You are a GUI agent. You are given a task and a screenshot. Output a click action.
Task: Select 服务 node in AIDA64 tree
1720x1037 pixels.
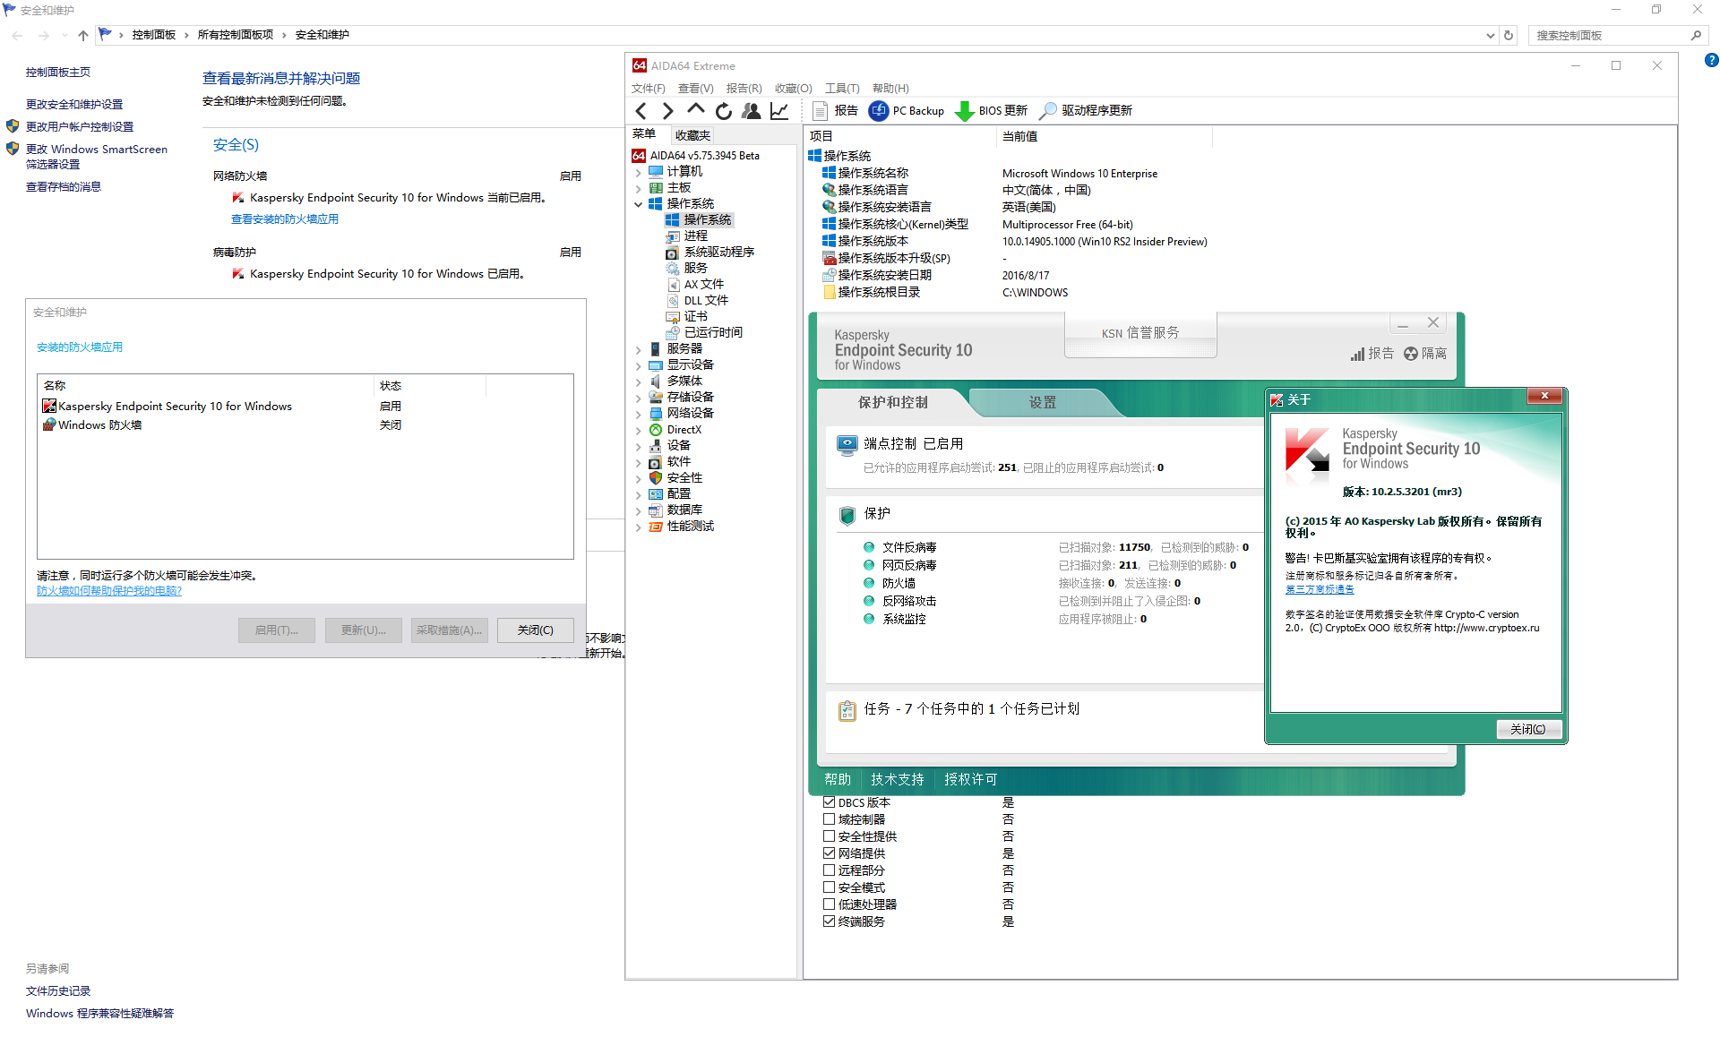pyautogui.click(x=695, y=268)
